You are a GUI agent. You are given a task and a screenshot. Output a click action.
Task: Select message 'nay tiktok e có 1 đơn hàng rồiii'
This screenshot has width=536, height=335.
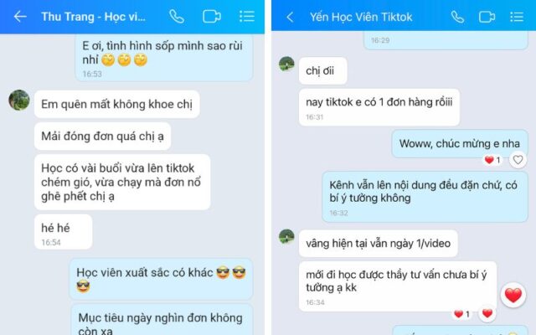coord(379,107)
